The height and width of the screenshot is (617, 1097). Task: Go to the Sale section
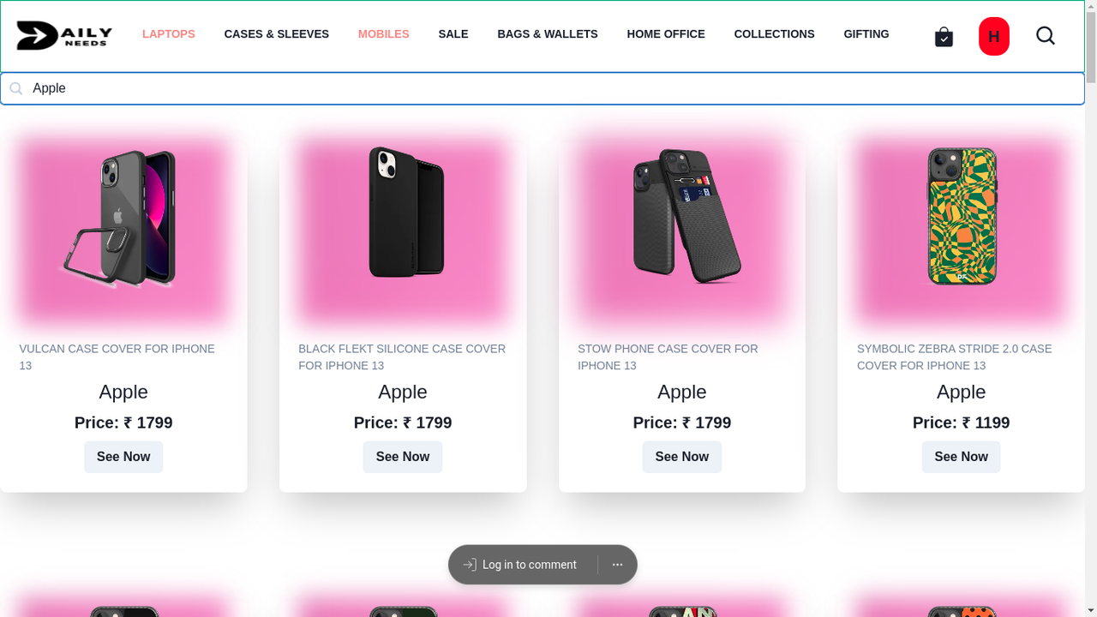click(453, 34)
